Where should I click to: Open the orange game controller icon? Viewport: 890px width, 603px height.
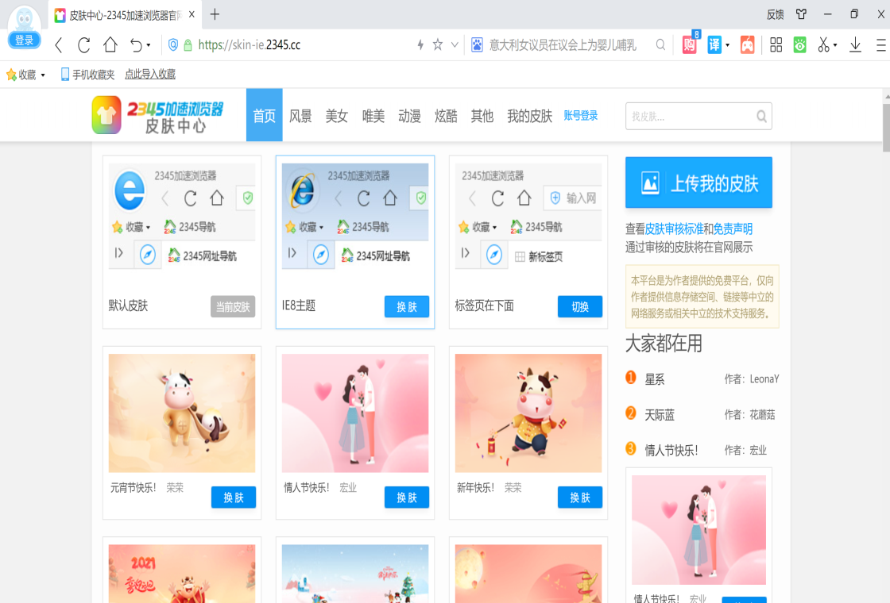[748, 44]
